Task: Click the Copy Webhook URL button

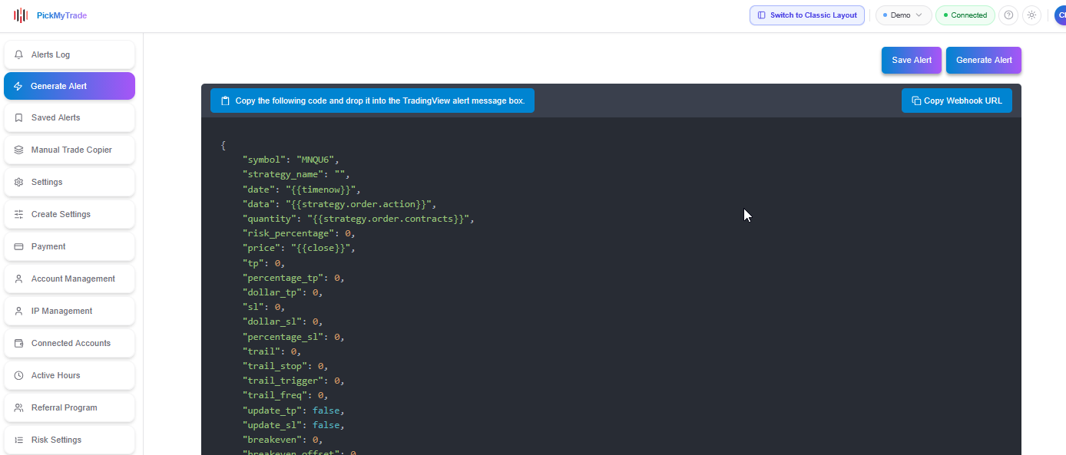Action: click(957, 101)
